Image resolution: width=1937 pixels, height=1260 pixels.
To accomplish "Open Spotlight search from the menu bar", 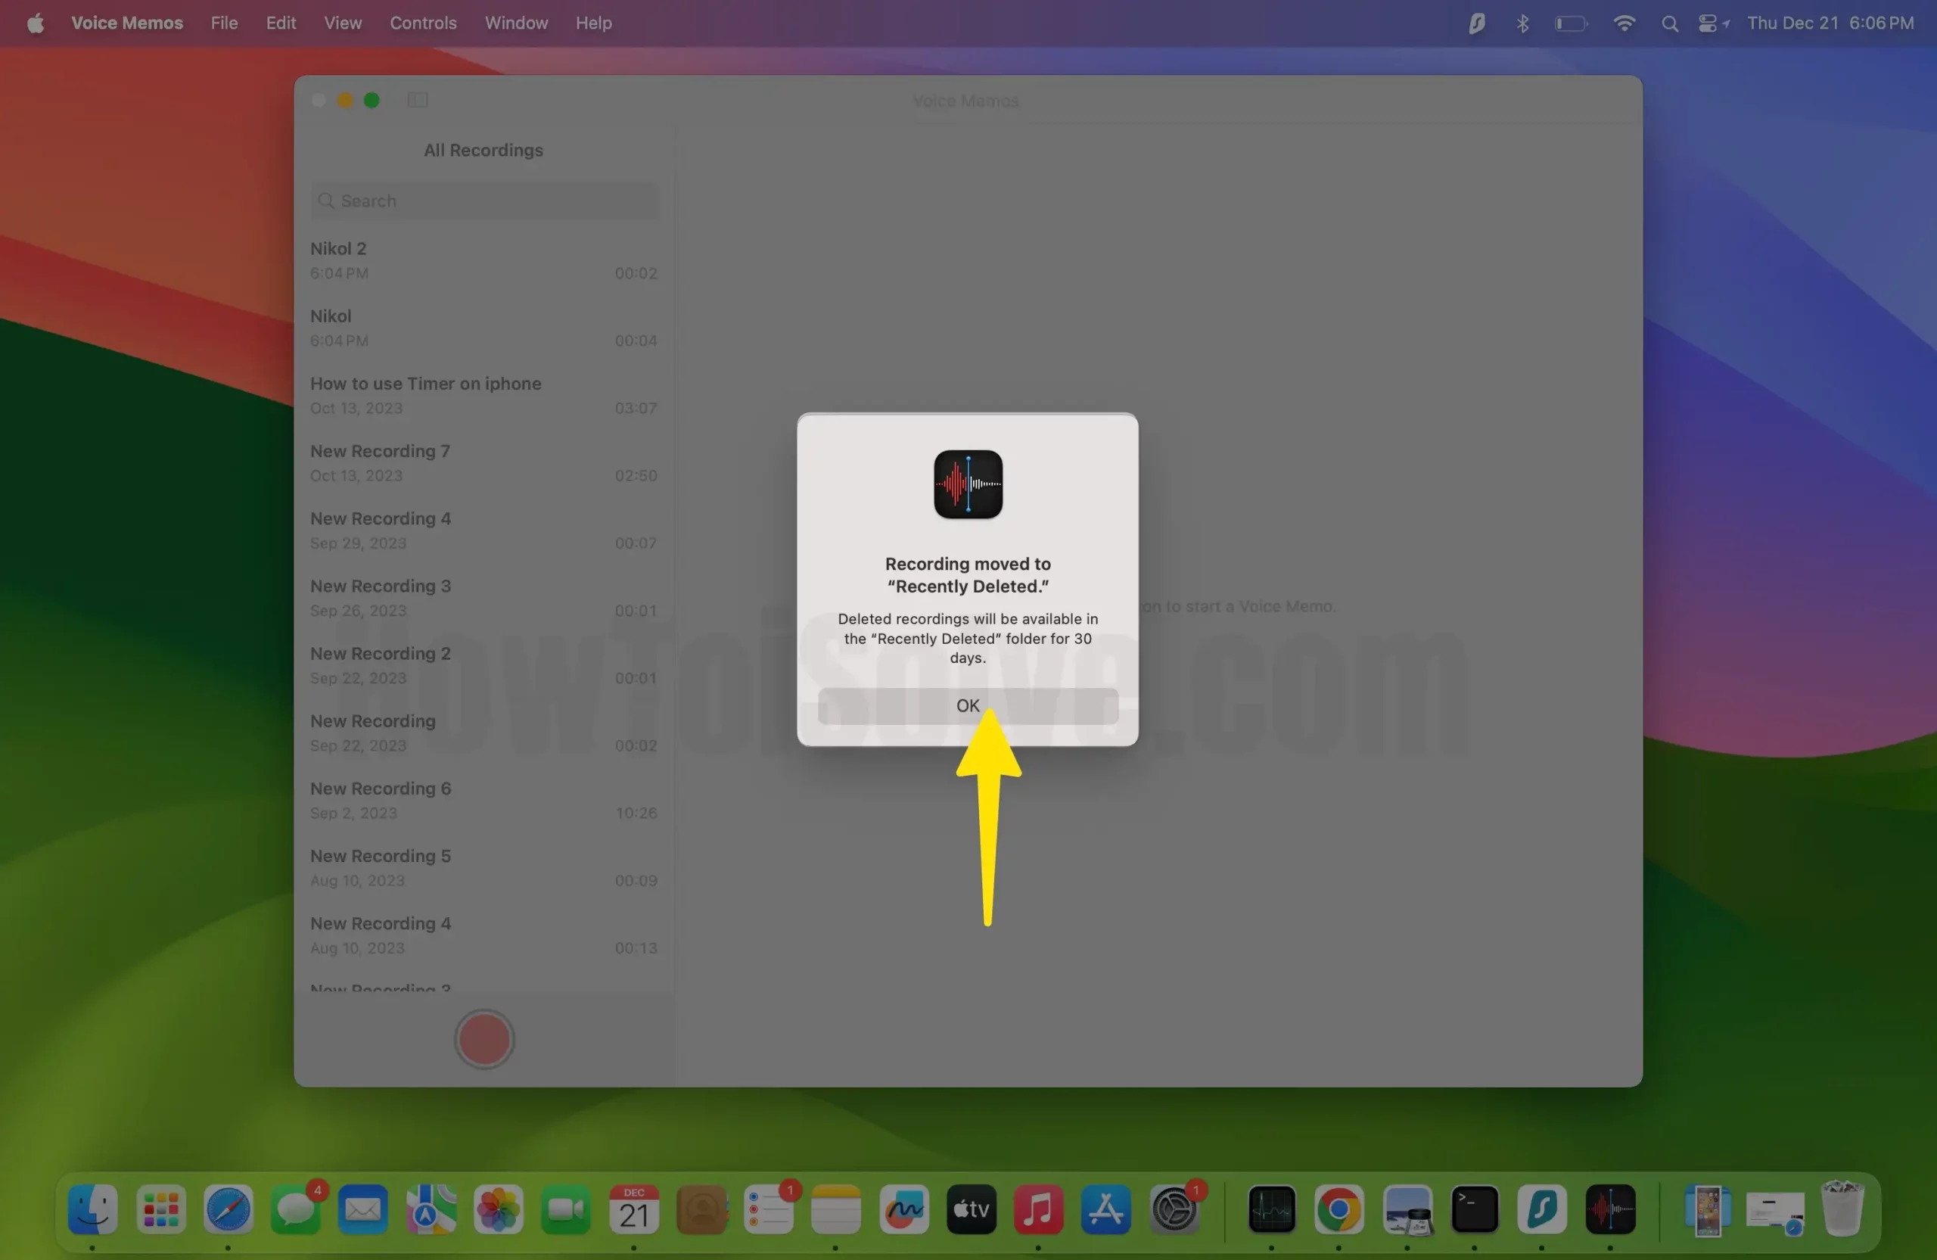I will click(x=1669, y=23).
